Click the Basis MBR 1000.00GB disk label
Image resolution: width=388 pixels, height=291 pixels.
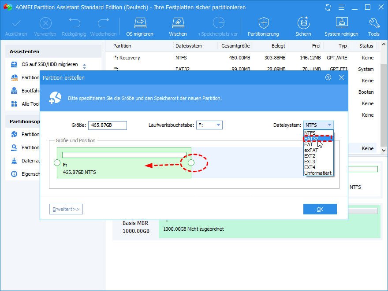(x=136, y=227)
